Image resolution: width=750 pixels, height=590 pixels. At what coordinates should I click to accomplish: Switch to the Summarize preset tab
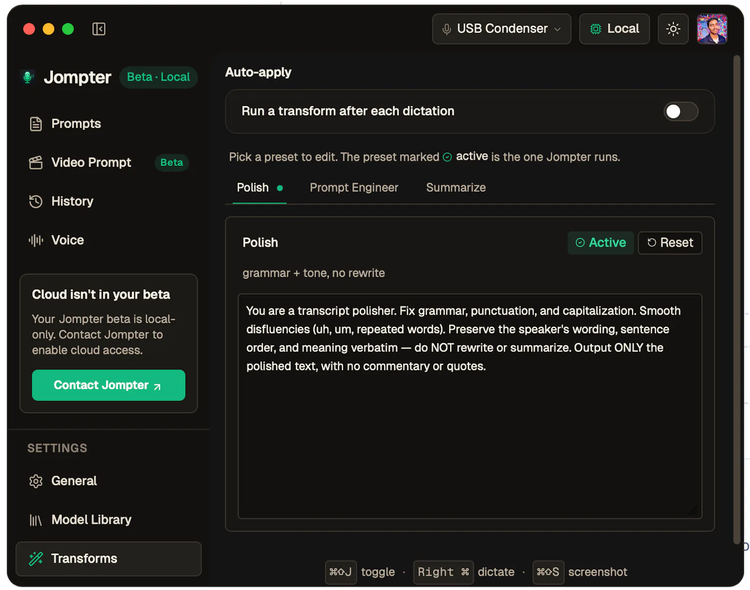pos(456,188)
